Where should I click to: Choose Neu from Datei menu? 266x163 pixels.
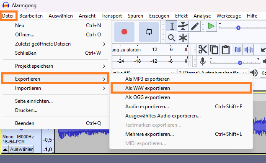(x=55, y=25)
